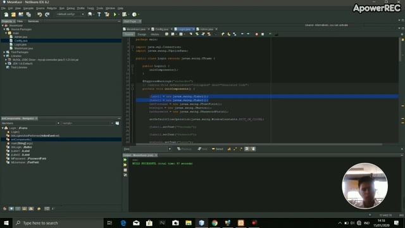Open the default config dropdown

click(x=70, y=14)
